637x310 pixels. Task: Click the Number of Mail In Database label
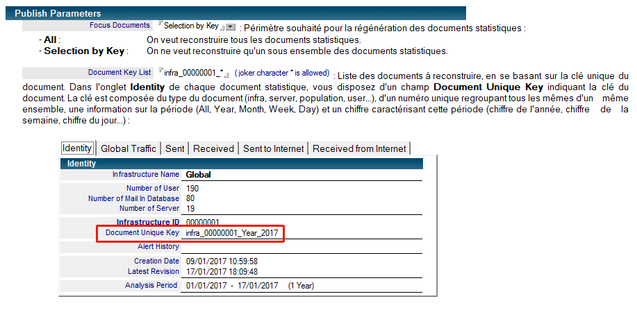tap(133, 198)
